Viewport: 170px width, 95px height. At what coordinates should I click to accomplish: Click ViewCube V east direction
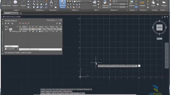point(166,27)
